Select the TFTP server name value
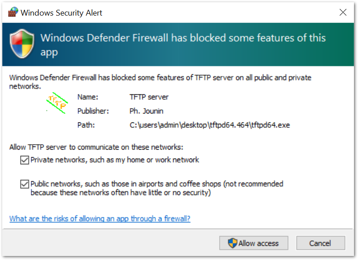Screen dimensions: 358x260 149,97
